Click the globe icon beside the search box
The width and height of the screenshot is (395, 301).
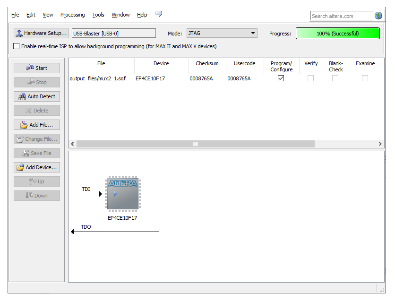378,16
